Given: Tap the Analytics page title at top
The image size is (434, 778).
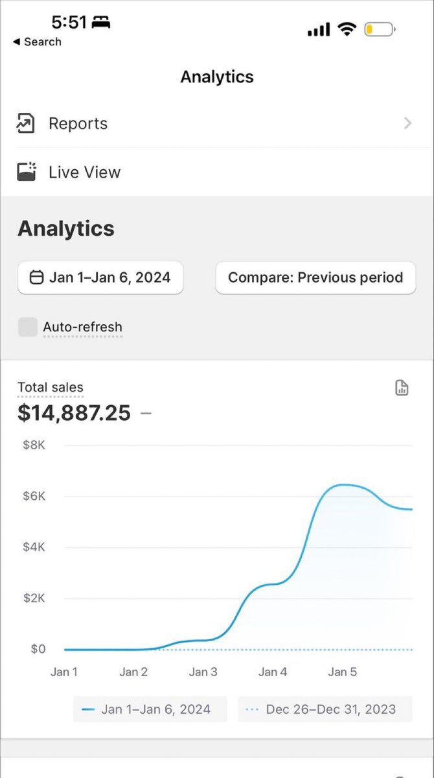Looking at the screenshot, I should pyautogui.click(x=217, y=77).
